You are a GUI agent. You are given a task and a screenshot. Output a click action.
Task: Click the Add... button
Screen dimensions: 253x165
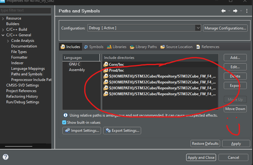[x=235, y=58]
